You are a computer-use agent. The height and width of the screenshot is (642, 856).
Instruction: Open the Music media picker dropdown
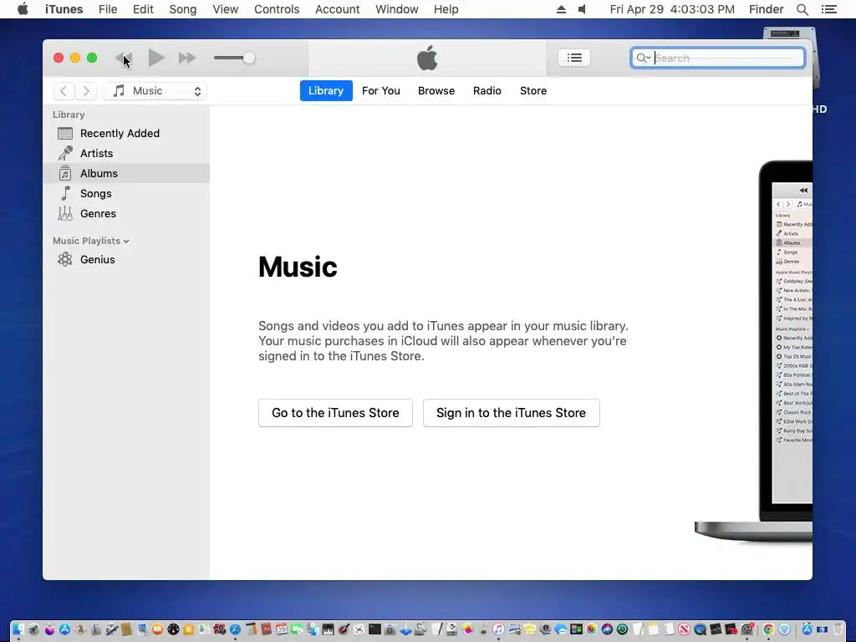tap(155, 90)
